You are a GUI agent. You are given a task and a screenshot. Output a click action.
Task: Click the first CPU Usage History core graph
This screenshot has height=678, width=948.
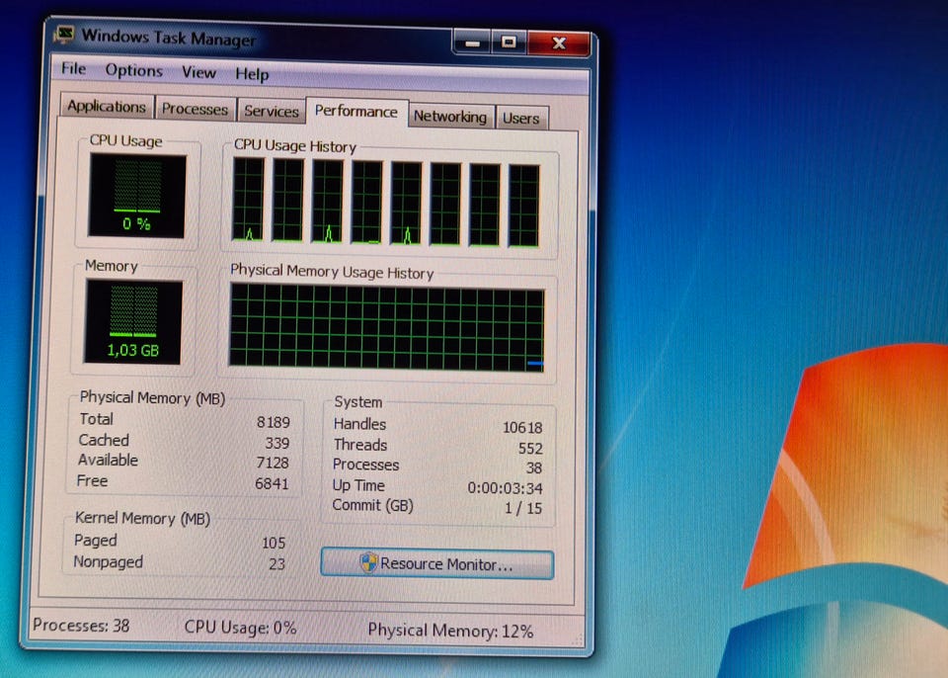point(249,200)
